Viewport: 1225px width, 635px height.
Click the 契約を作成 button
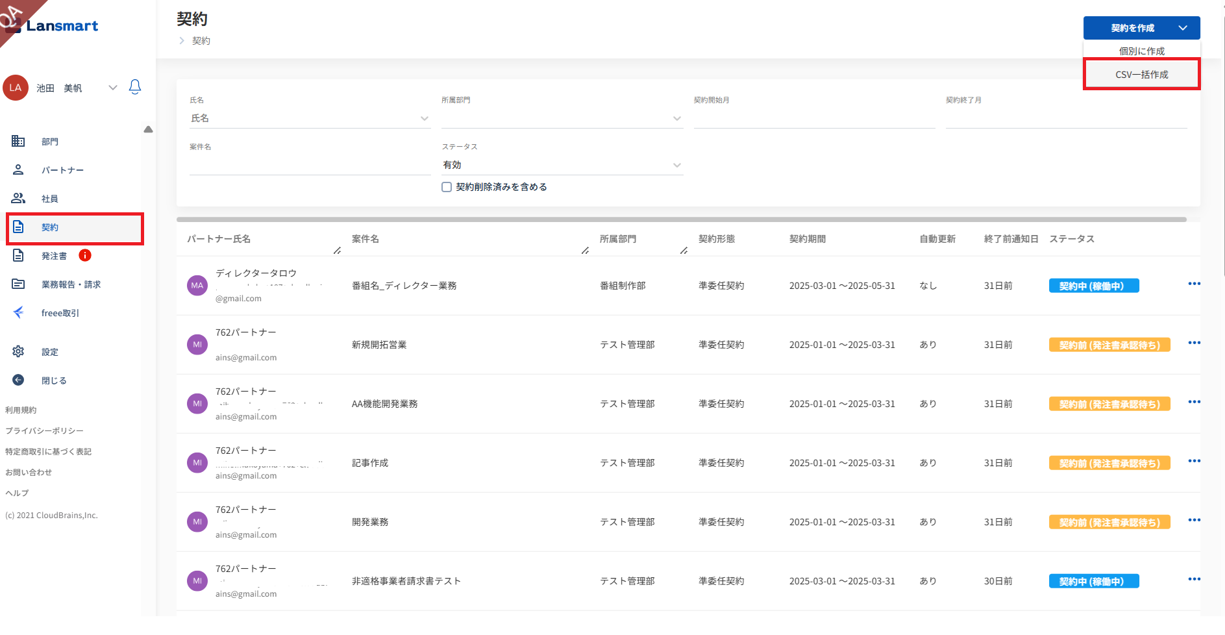click(x=1132, y=28)
